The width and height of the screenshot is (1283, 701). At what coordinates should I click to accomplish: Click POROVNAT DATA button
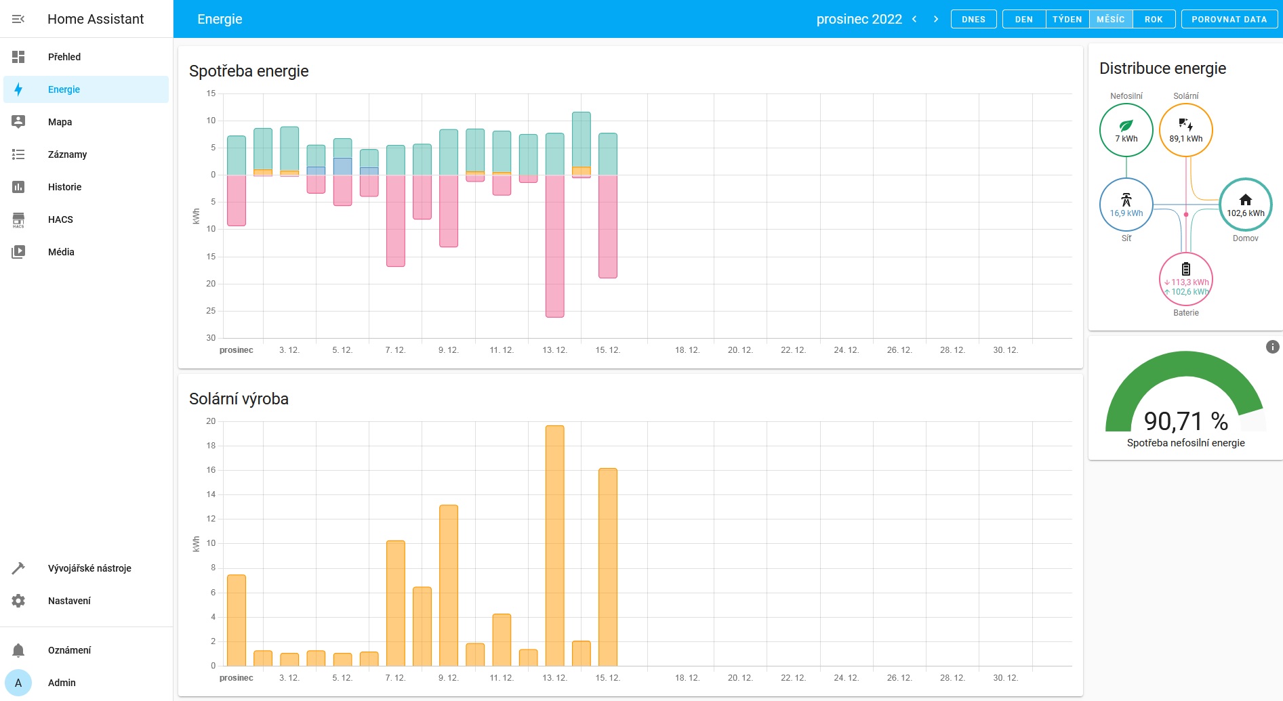point(1229,19)
